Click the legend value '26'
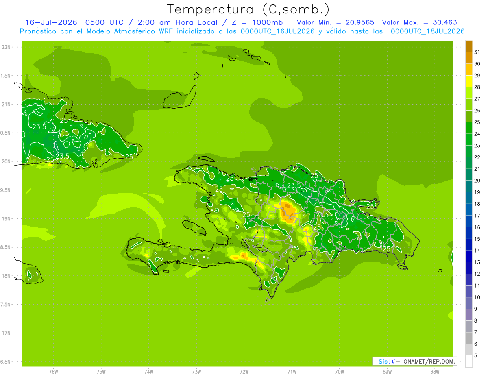 pos(477,111)
